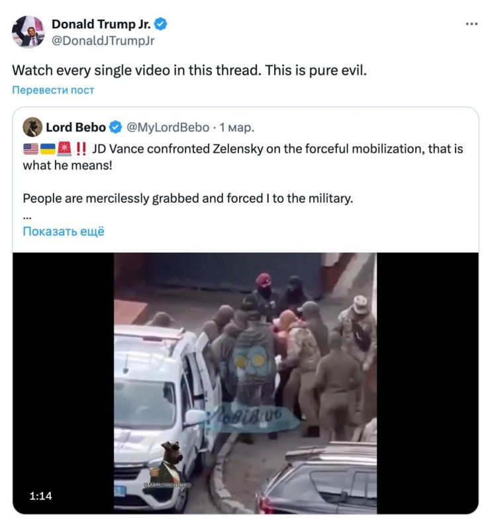This screenshot has height=529, width=488.
Task: Open the 1 мар. post date link
Action: click(237, 128)
